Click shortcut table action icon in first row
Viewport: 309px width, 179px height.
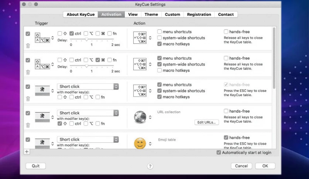140,38
